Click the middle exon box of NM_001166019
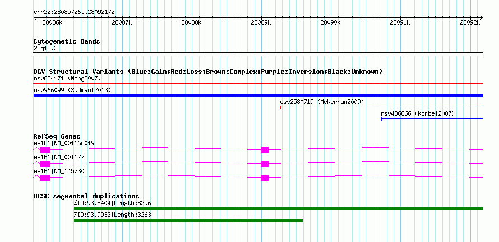Viewport: 499px width, 242px height. [265, 150]
